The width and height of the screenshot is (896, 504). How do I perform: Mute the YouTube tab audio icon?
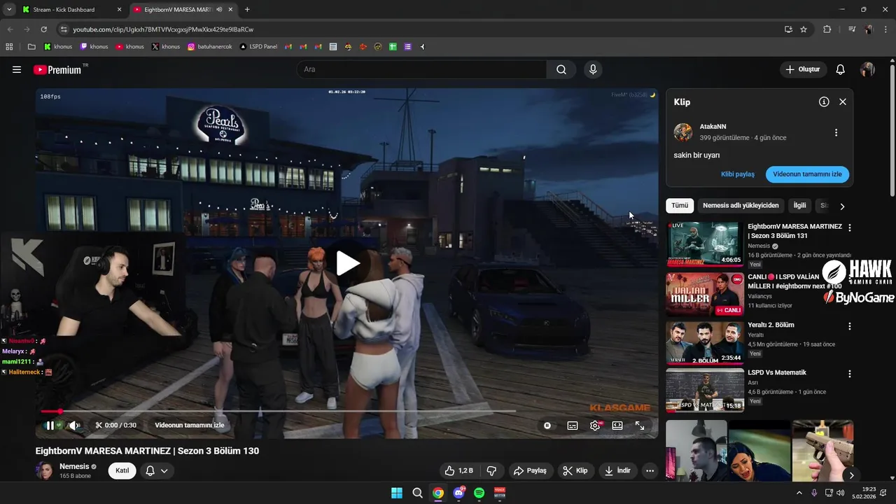tap(220, 10)
